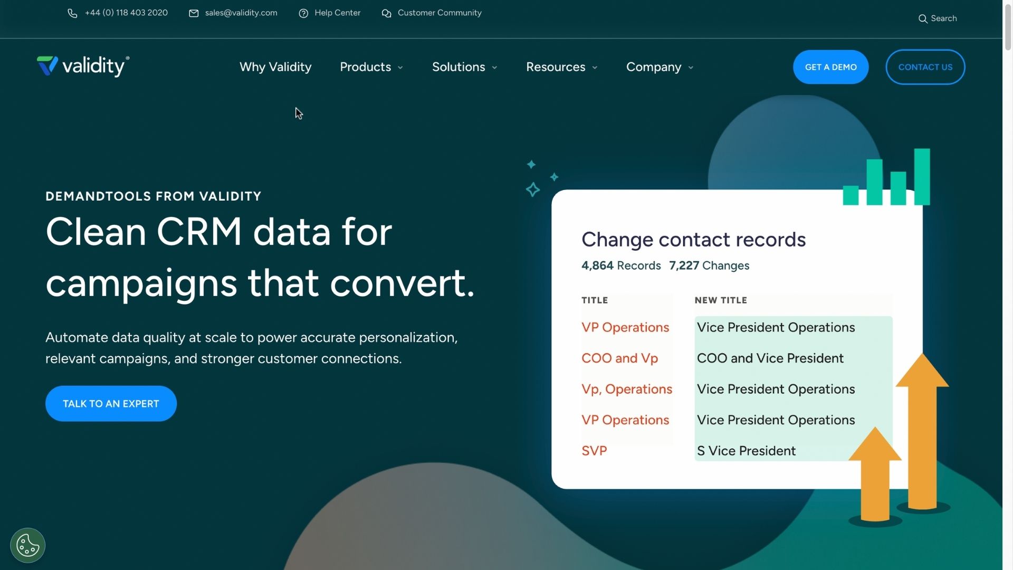Click TALK TO AN EXPERT button
1013x570 pixels.
pos(111,404)
